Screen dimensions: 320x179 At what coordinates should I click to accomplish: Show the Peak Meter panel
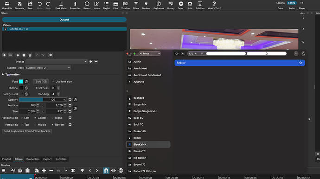coord(61,6)
